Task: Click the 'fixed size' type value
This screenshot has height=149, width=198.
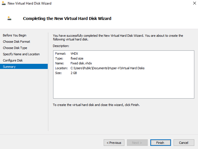Action: [77, 58]
